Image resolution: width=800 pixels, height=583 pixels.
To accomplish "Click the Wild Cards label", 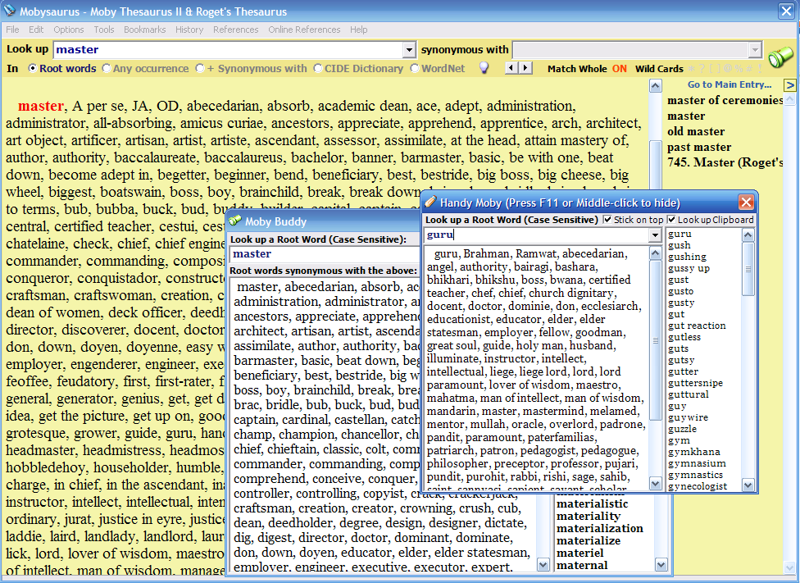I will [659, 68].
